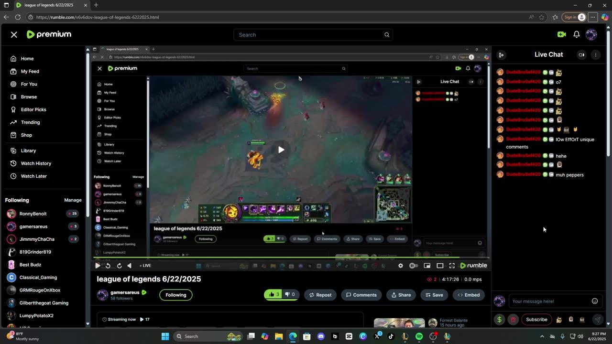
Task: Play the video with the player bar play button
Action: click(x=98, y=266)
